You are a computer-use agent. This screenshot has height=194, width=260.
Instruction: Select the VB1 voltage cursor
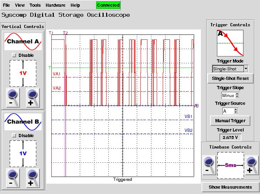[188, 117]
